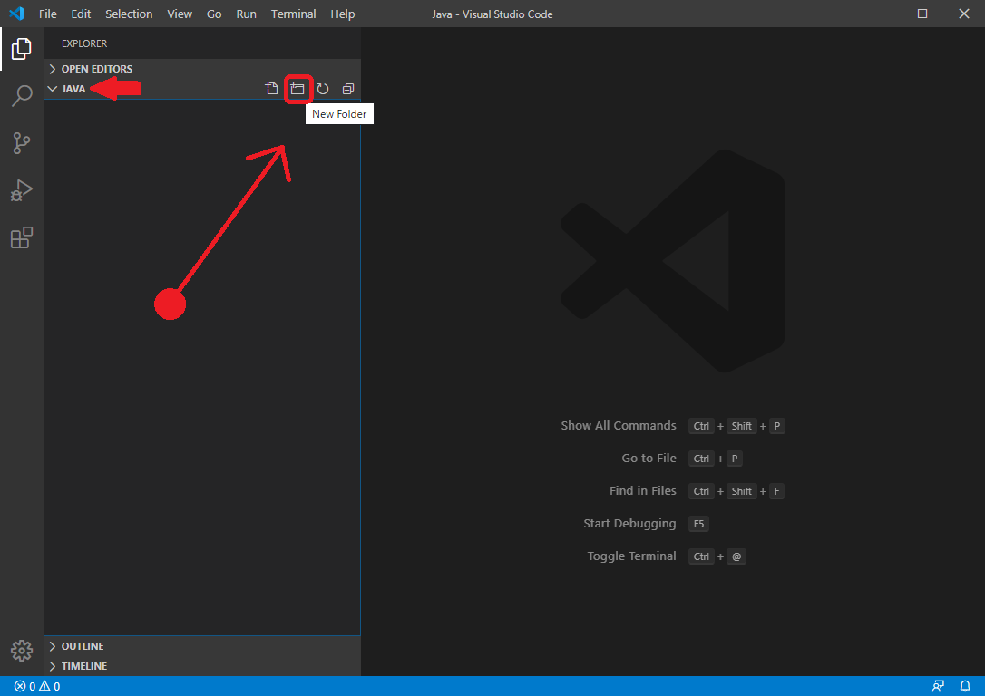Click the Find in Files label
Screen dimensions: 985x696
click(643, 491)
